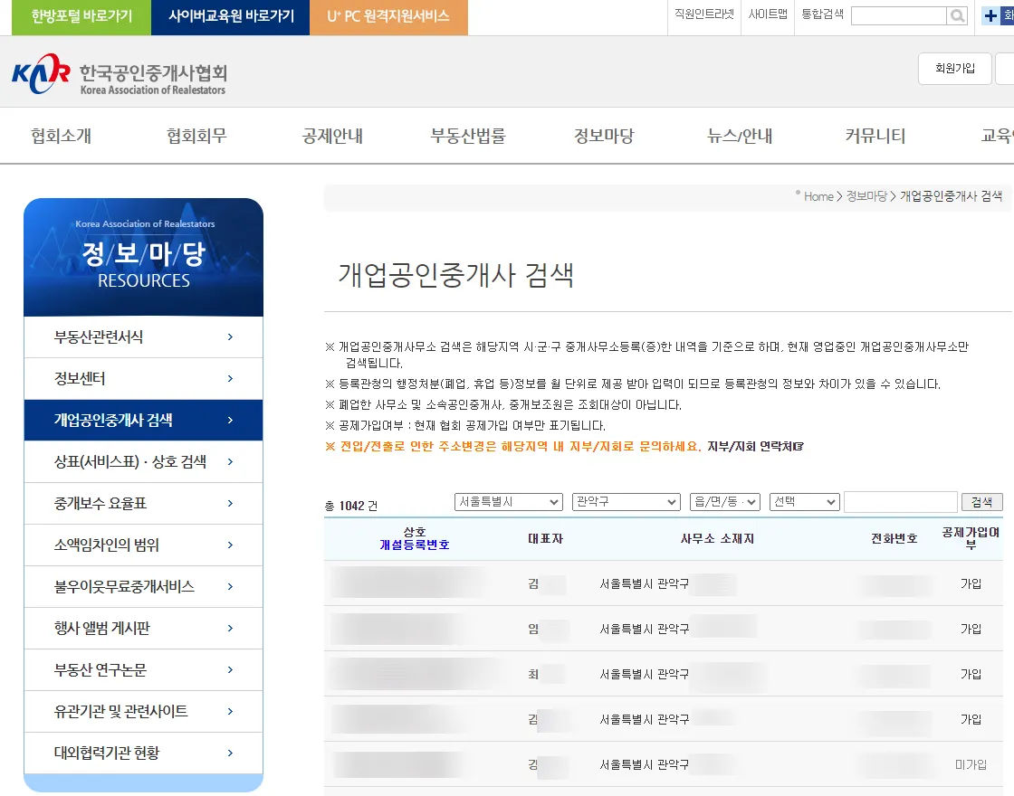Open 공제안내 main menu
Viewport: 1014px width, 796px height.
332,136
